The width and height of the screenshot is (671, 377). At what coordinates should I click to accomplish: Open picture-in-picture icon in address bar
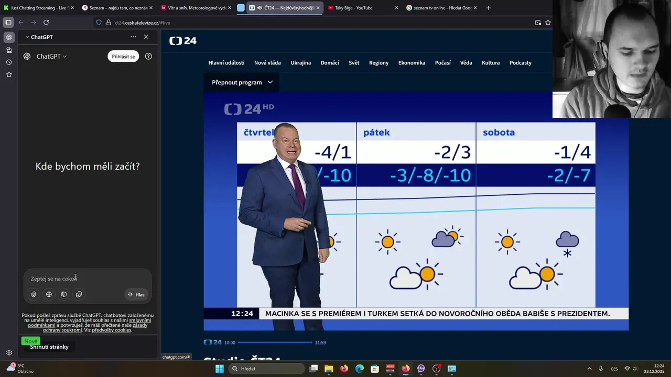[x=538, y=23]
